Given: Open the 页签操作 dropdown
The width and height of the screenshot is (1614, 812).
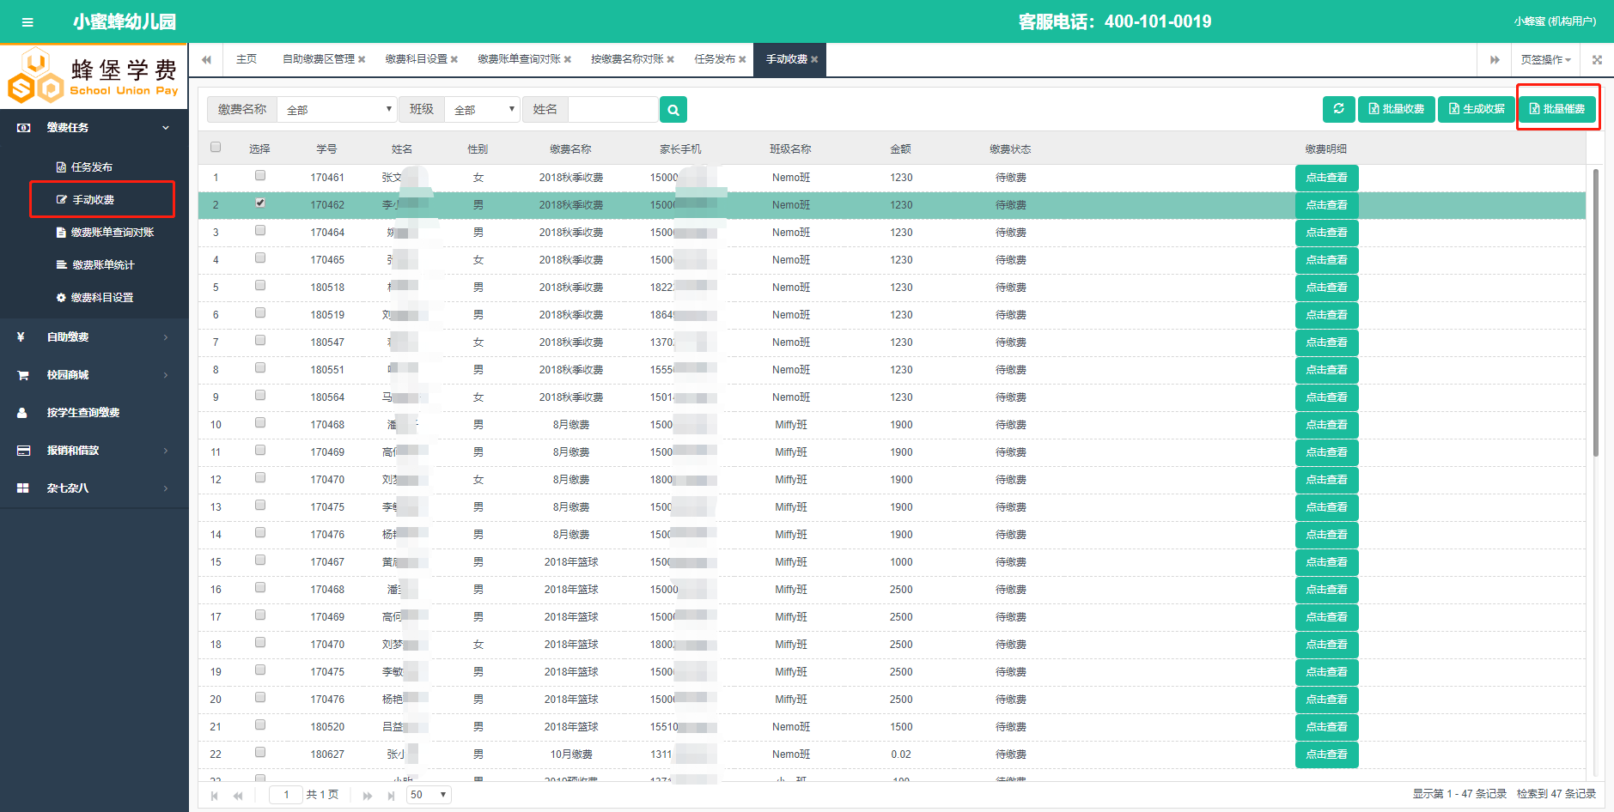Looking at the screenshot, I should [x=1545, y=60].
